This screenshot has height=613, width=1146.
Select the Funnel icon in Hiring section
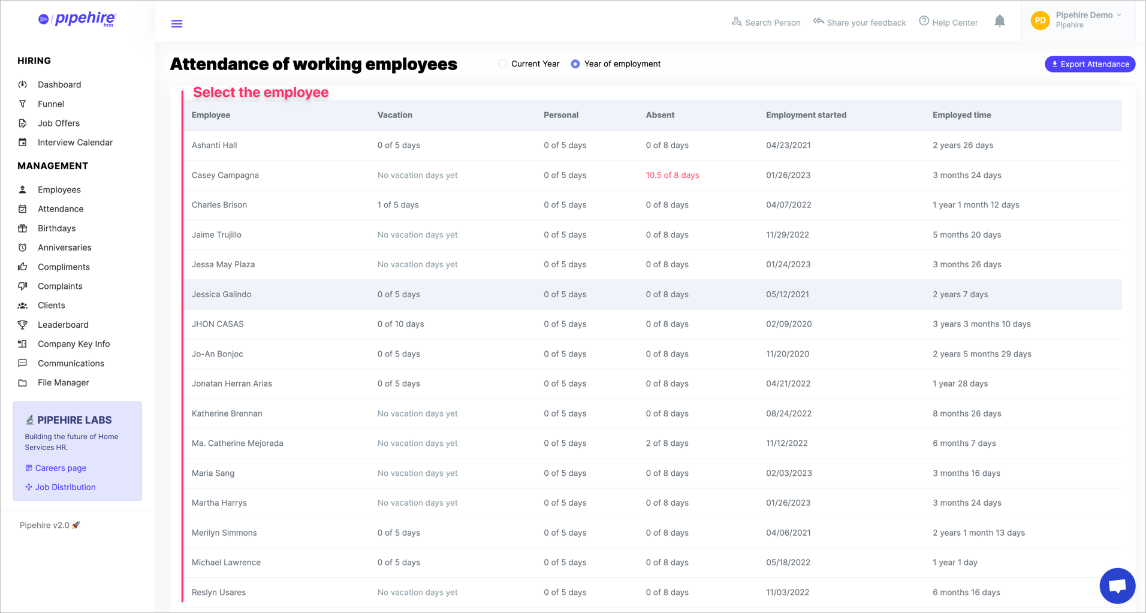[x=22, y=104]
